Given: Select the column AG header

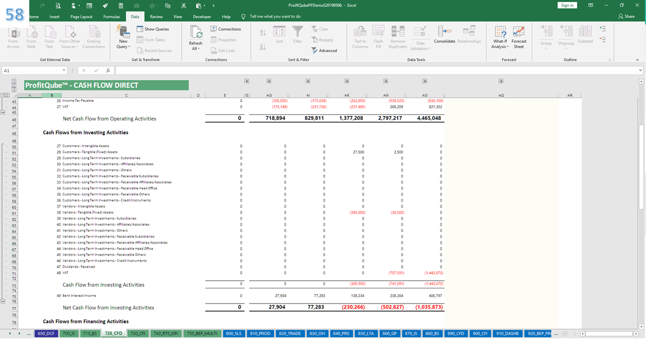Looking at the screenshot, I should tap(268, 95).
